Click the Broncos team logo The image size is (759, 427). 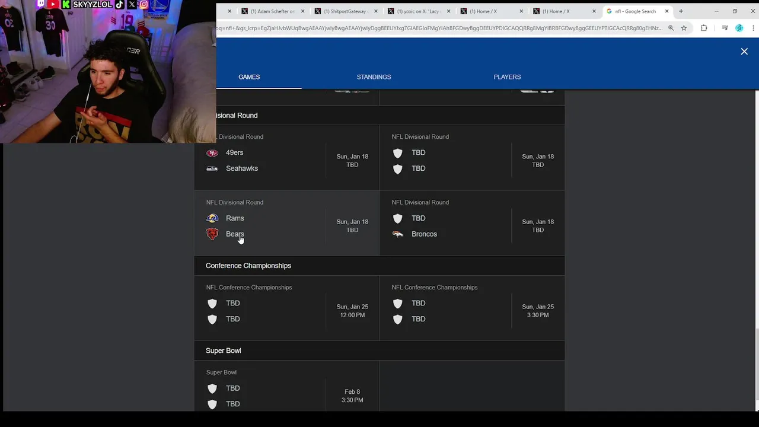coord(398,234)
